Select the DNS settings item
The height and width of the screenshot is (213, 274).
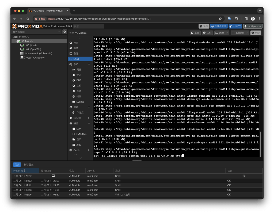tap(79, 80)
